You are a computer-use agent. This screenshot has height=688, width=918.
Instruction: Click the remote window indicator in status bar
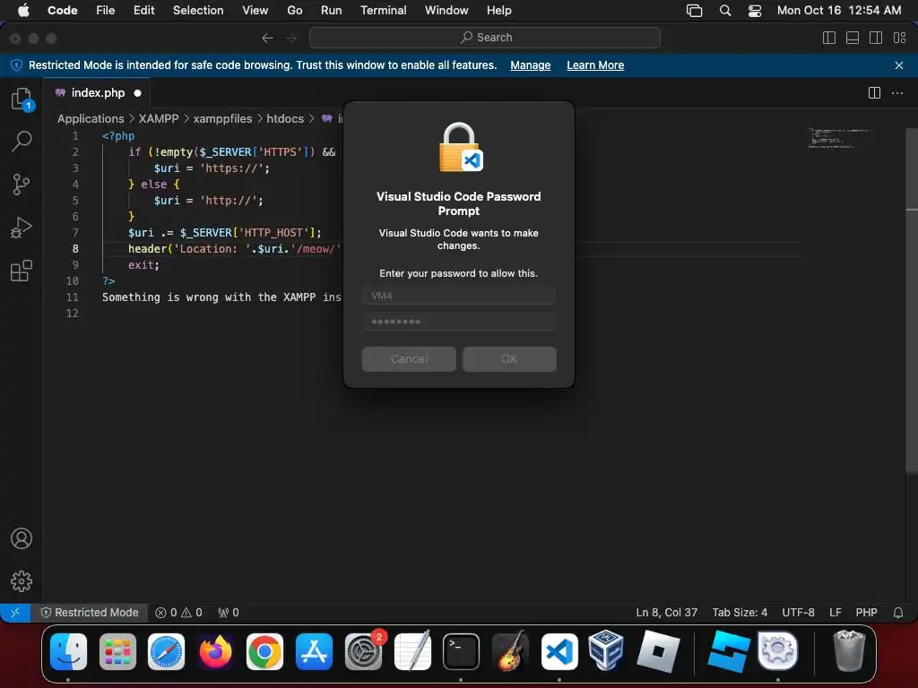point(15,612)
